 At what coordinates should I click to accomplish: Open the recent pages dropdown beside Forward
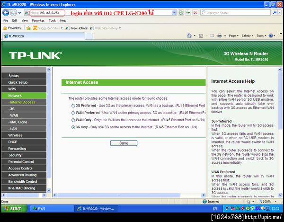tap(19, 13)
